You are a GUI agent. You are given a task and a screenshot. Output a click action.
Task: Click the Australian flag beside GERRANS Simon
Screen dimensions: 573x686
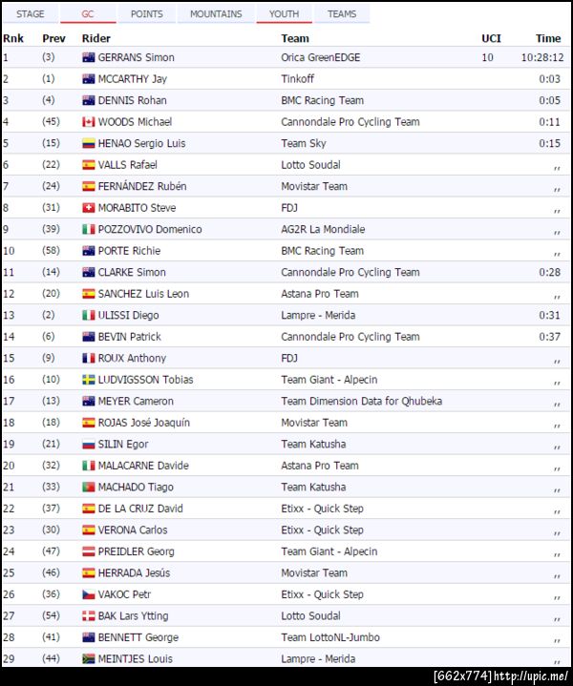pyautogui.click(x=89, y=57)
